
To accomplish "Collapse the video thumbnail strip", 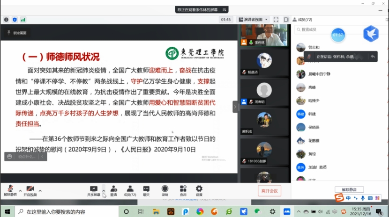I will [235, 107].
